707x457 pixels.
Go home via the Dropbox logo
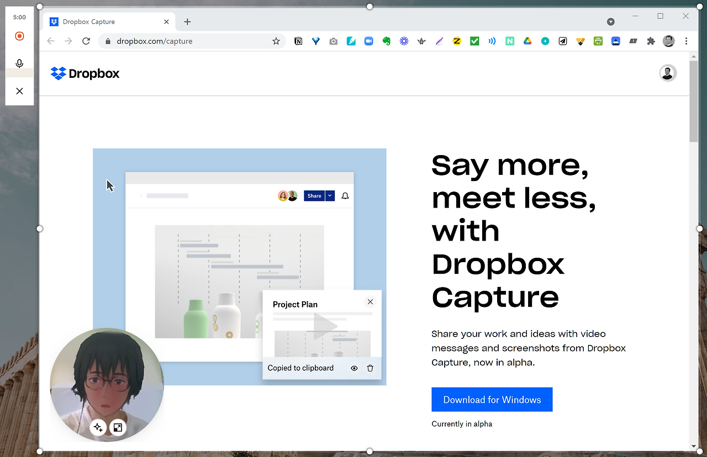point(84,73)
